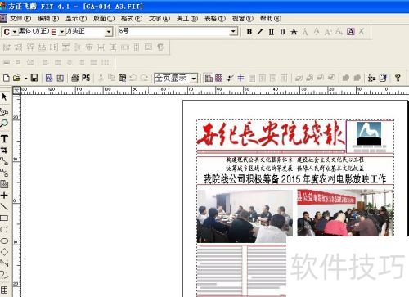Click the new document icon
Screen dimensions: 409x297
tap(7, 78)
